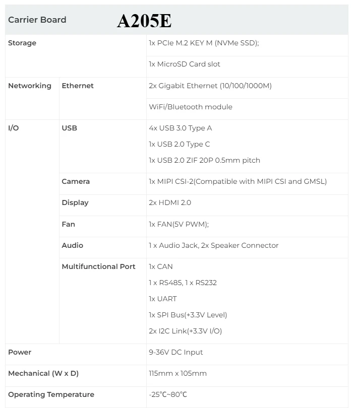Click the 9-36V DC Input value

pos(176,352)
